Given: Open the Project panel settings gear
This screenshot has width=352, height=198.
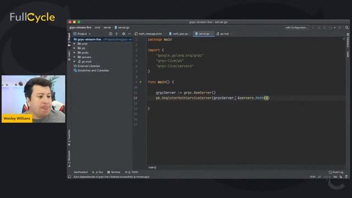Looking at the screenshot, I should (124, 34).
